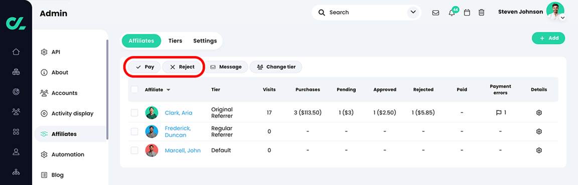Click the Rejected column header
This screenshot has height=185, width=578.
(423, 89)
